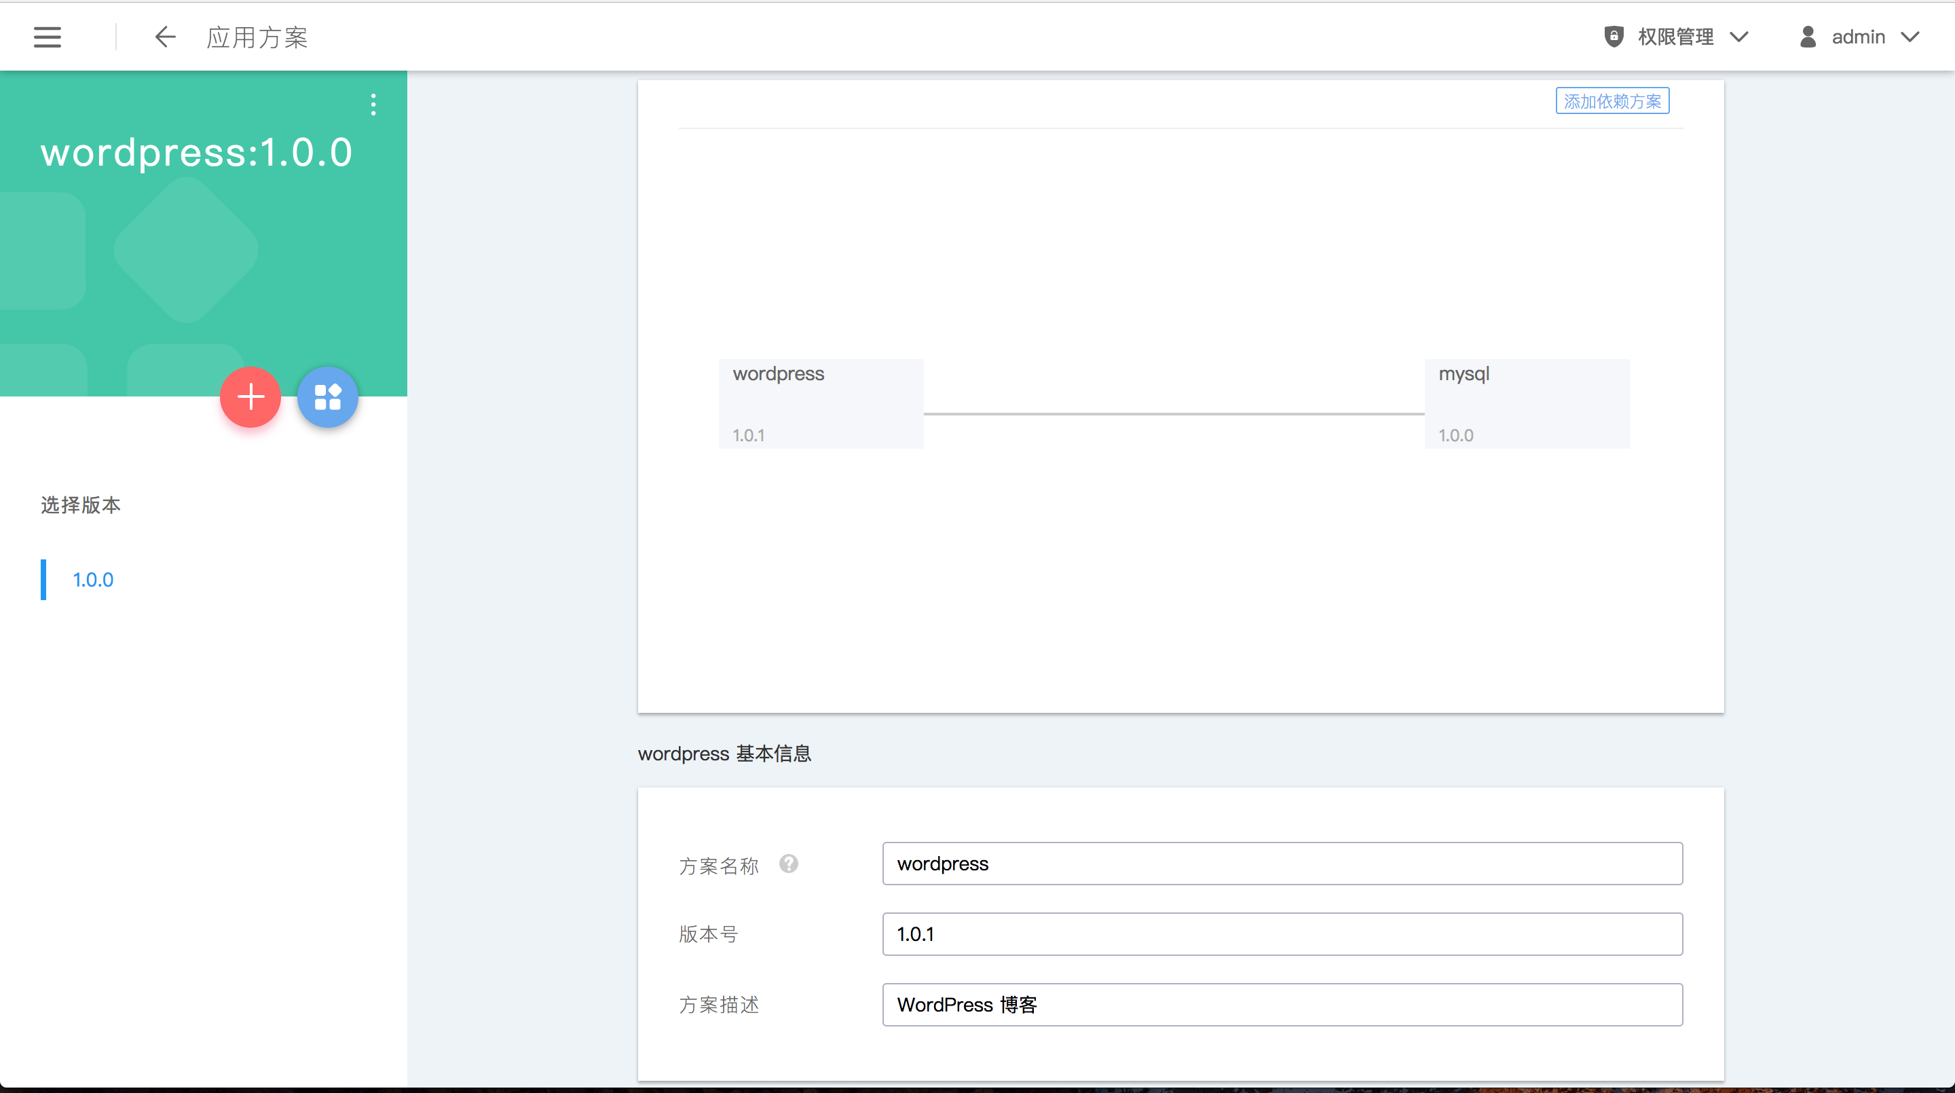The height and width of the screenshot is (1093, 1955).
Task: Click the shield icon for 权限管理
Action: [x=1614, y=37]
